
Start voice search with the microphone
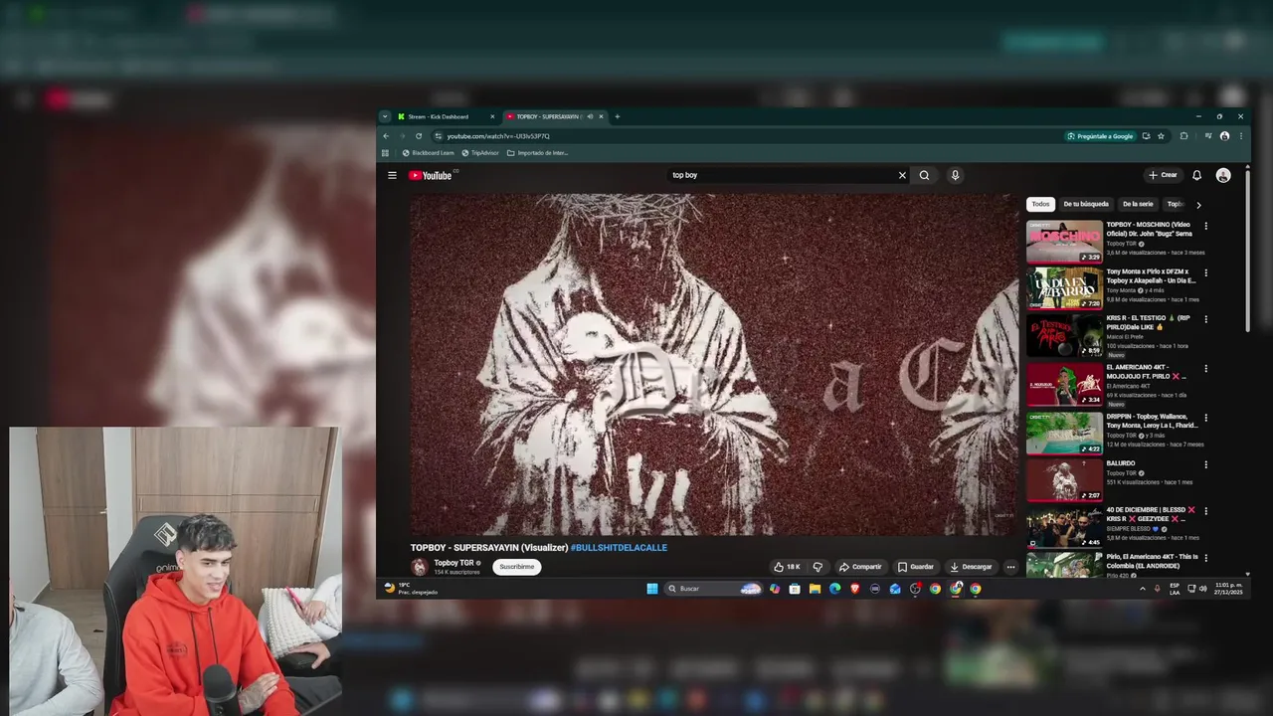click(955, 175)
